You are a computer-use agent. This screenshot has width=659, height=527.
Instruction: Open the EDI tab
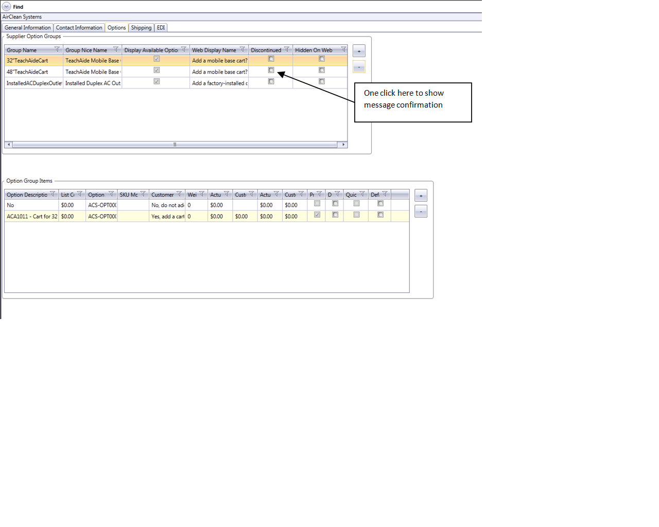(161, 28)
